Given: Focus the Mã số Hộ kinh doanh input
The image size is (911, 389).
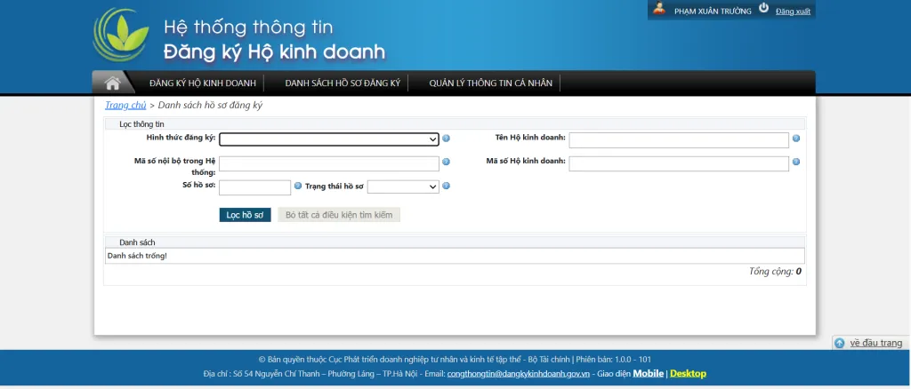Looking at the screenshot, I should pyautogui.click(x=679, y=164).
